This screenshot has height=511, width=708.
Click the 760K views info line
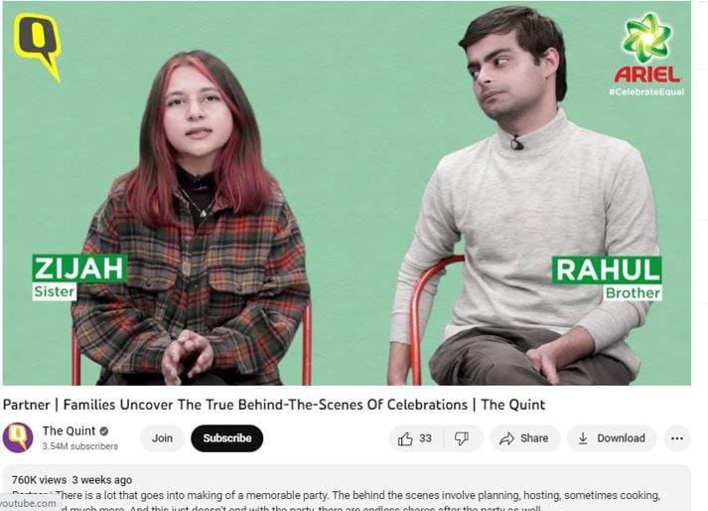click(71, 480)
